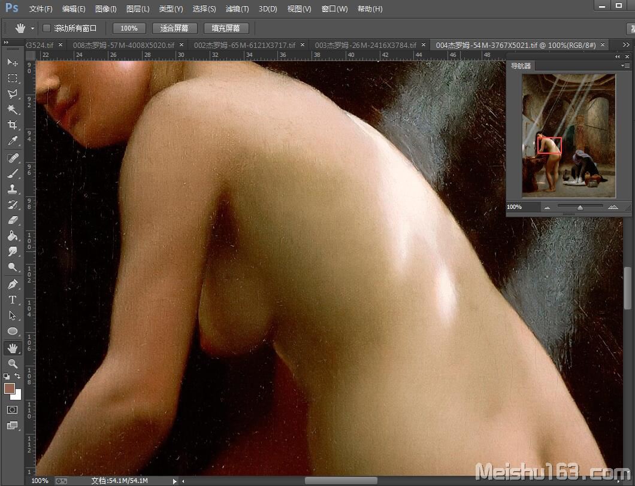The height and width of the screenshot is (486, 635).
Task: Open the File (文件) menu
Action: pos(41,8)
